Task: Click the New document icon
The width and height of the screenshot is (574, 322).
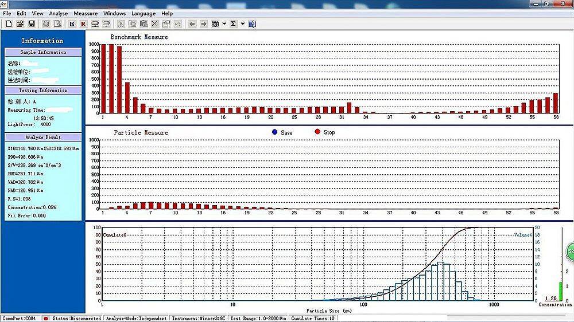Action: 9,24
